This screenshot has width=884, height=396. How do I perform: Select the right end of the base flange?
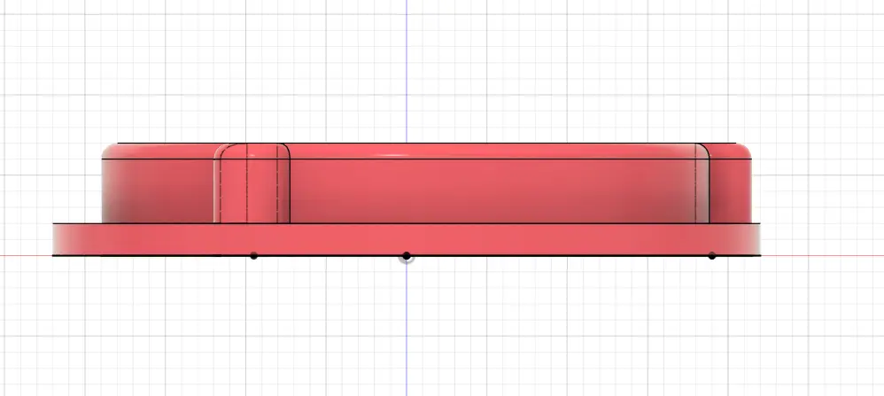click(756, 239)
